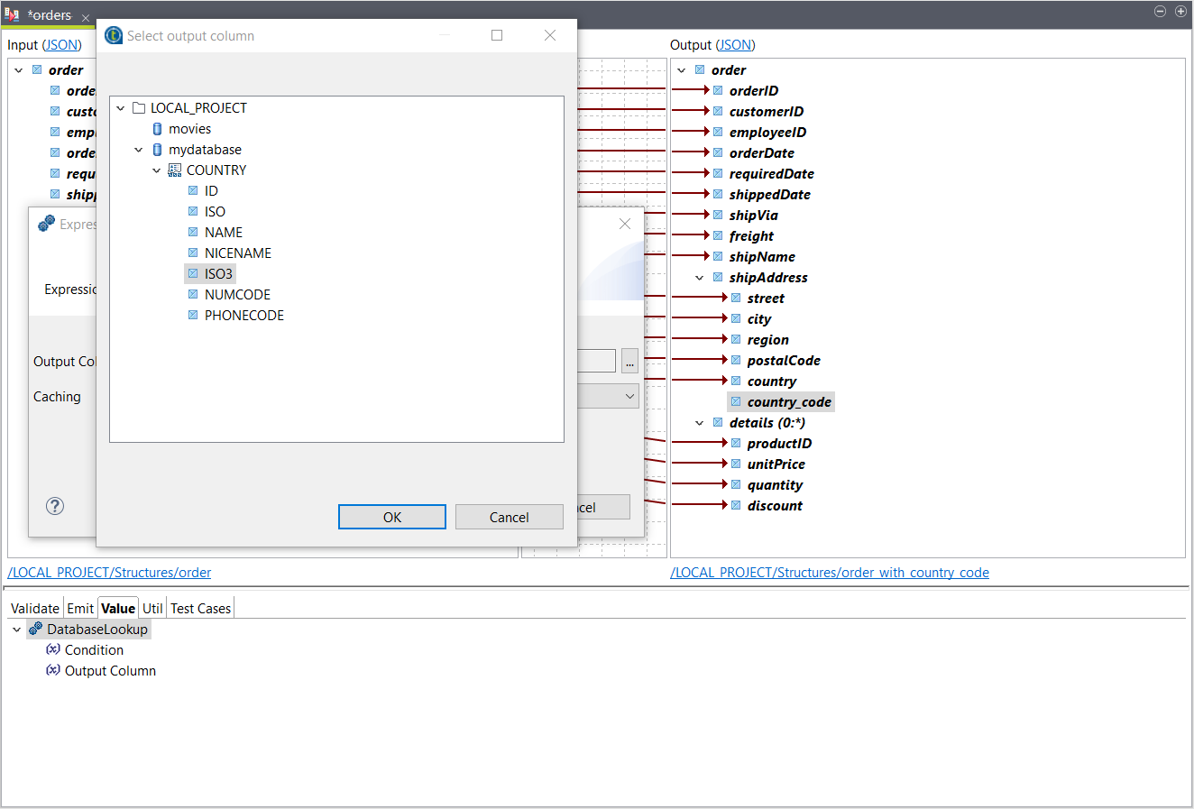The width and height of the screenshot is (1194, 809).
Task: Switch to the Test Cases tab
Action: click(200, 608)
